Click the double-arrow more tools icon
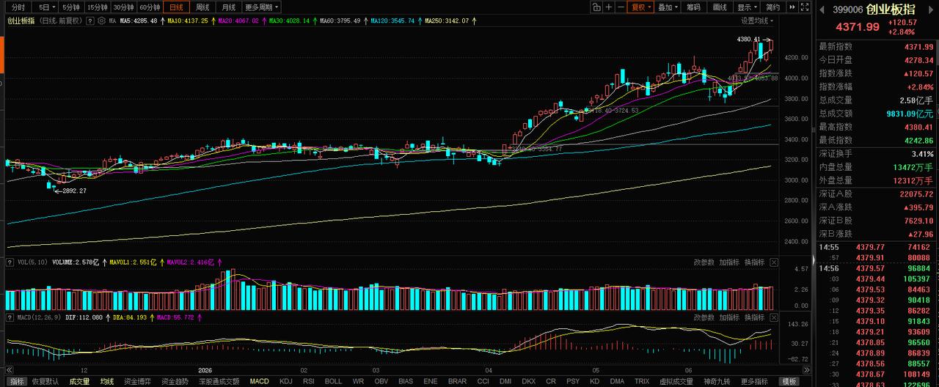This screenshot has width=939, height=387. (794, 7)
